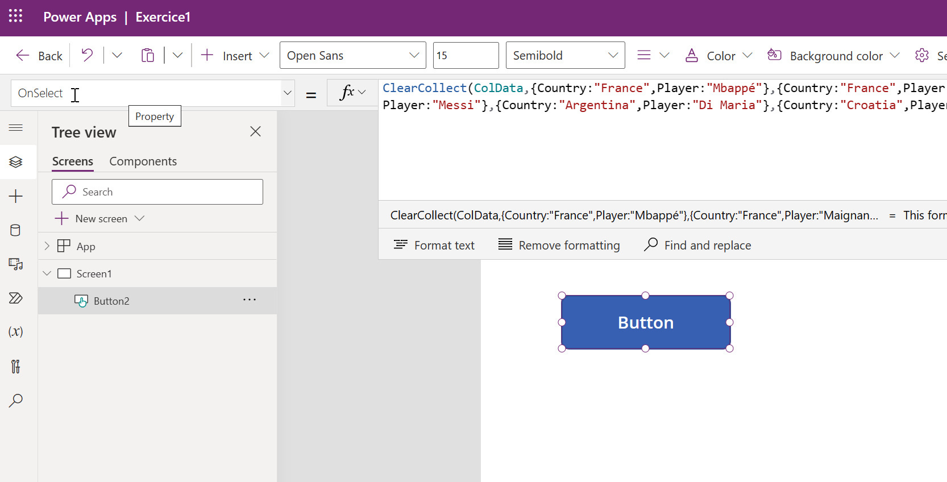Click the font size field showing 15
The width and height of the screenshot is (947, 482).
pyautogui.click(x=466, y=55)
